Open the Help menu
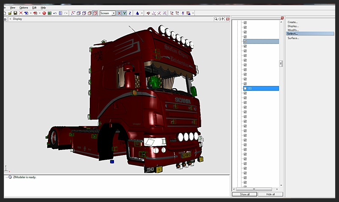This screenshot has height=202, width=339. (43, 8)
